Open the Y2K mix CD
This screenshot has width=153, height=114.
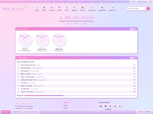25,40
